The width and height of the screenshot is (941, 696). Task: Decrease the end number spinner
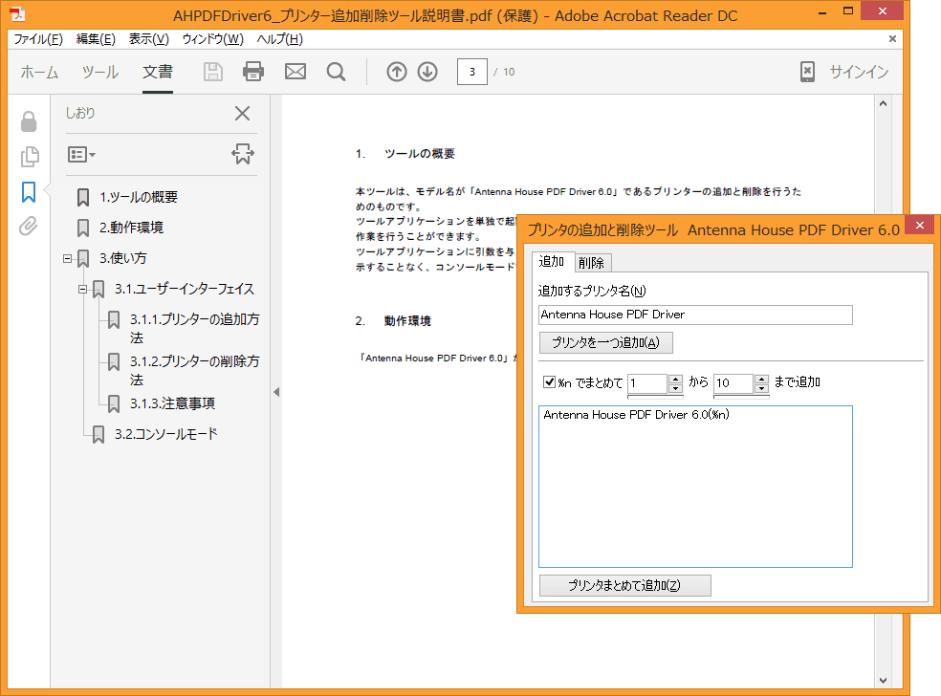coord(761,388)
